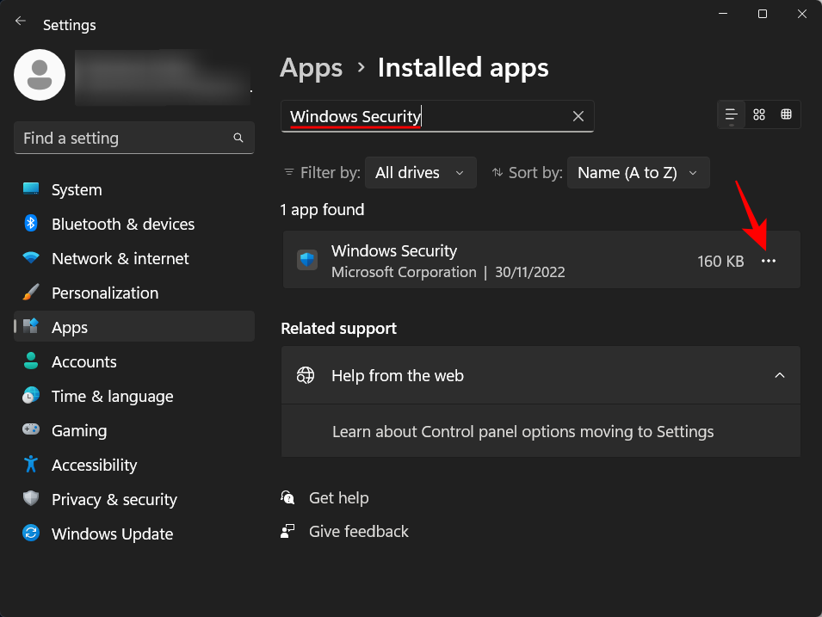Open the Name (A to Z) sort dropdown
The width and height of the screenshot is (822, 617).
point(638,172)
